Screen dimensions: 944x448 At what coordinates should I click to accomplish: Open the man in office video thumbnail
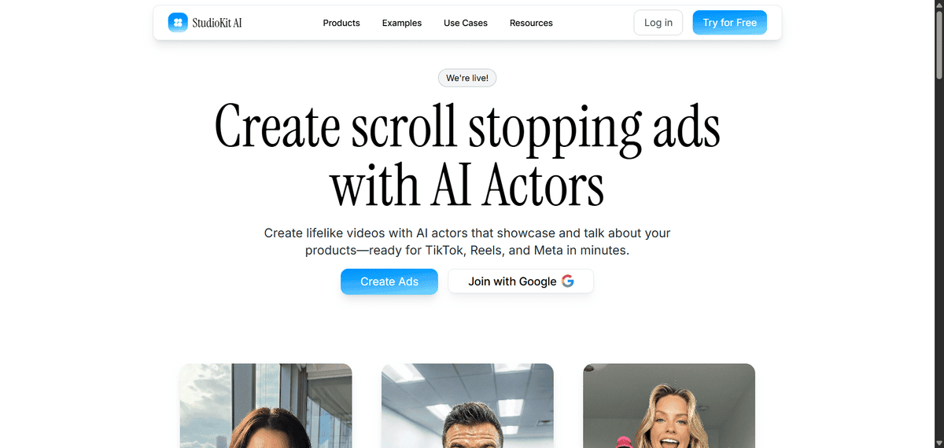(467, 406)
